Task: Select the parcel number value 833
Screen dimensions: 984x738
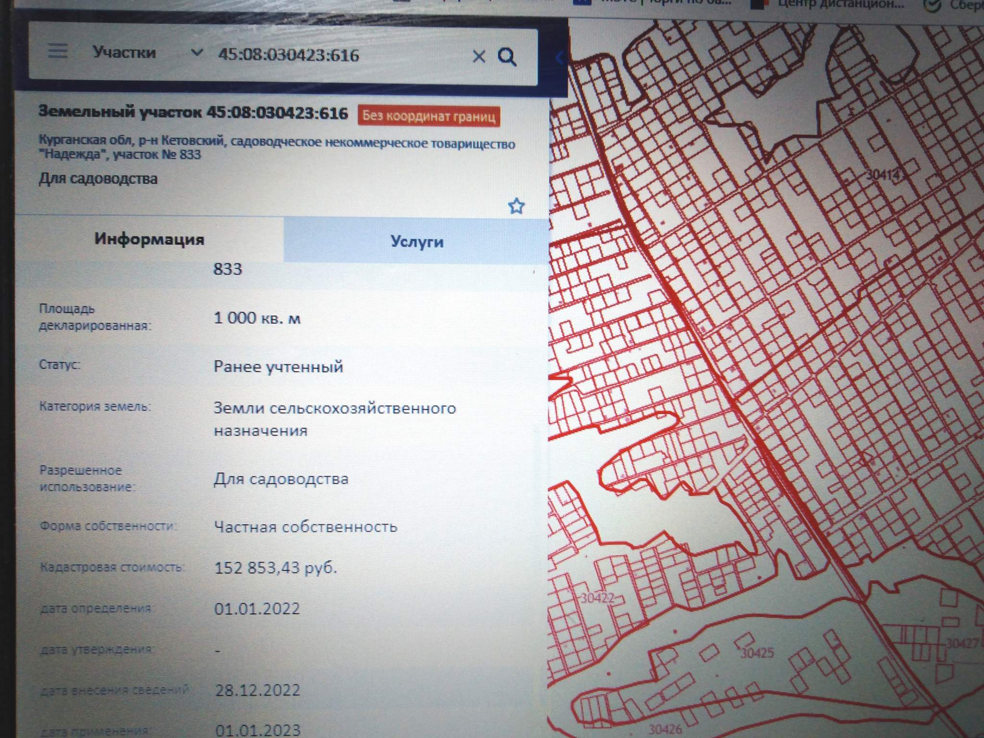Action: [228, 269]
